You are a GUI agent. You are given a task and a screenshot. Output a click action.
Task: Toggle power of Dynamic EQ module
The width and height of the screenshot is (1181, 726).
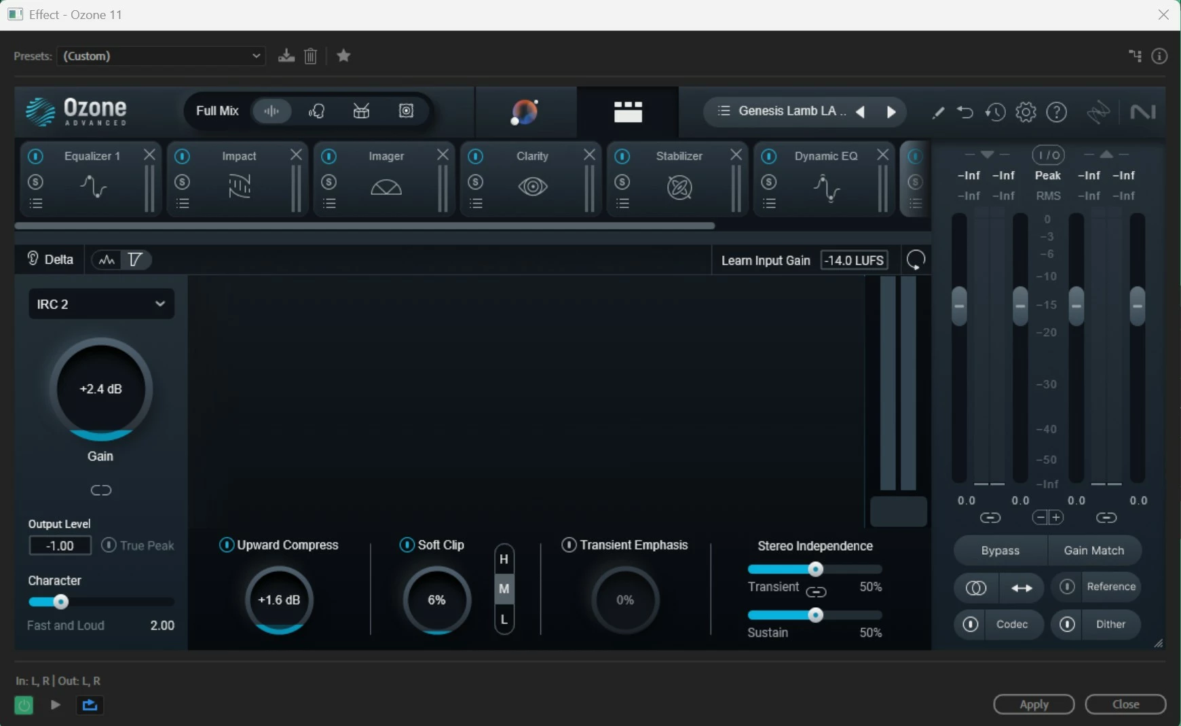click(769, 156)
